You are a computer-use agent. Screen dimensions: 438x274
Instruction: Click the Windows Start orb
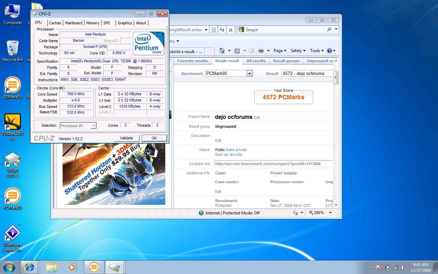(x=9, y=267)
